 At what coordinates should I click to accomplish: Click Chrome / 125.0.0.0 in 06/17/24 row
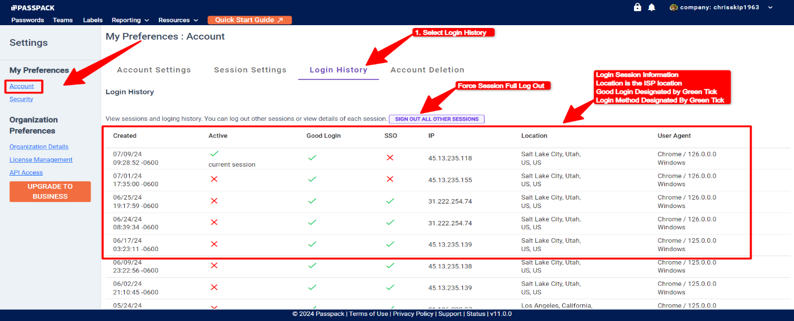coord(687,240)
